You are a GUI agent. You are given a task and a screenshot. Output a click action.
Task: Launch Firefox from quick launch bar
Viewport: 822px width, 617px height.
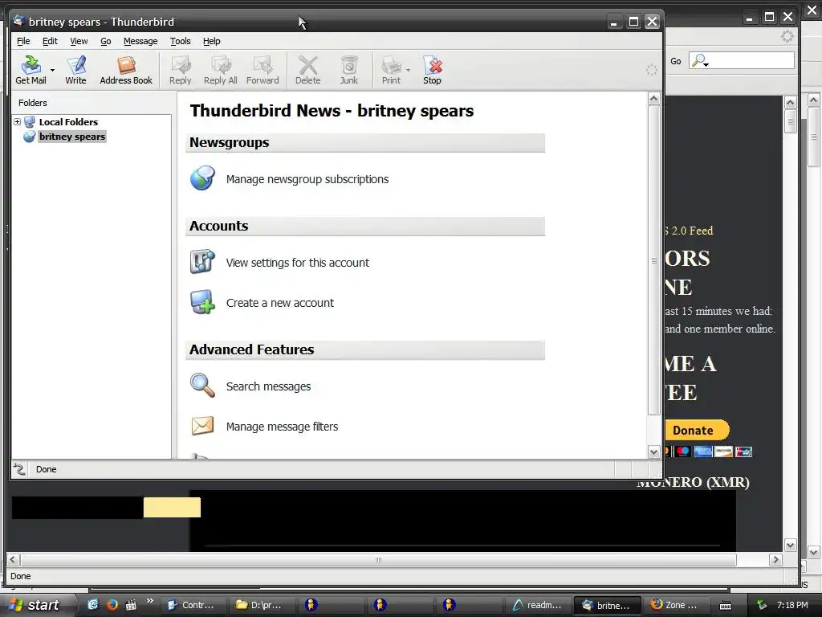pos(112,605)
